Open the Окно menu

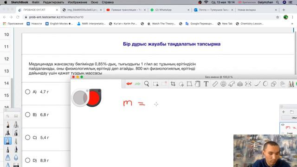click(95, 2)
